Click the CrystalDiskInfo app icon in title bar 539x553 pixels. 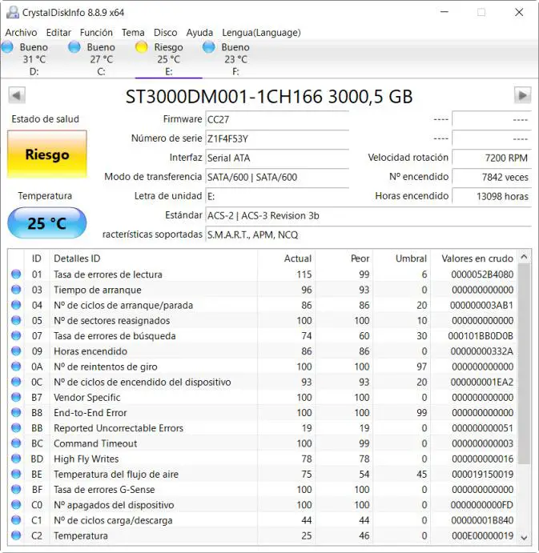13,12
